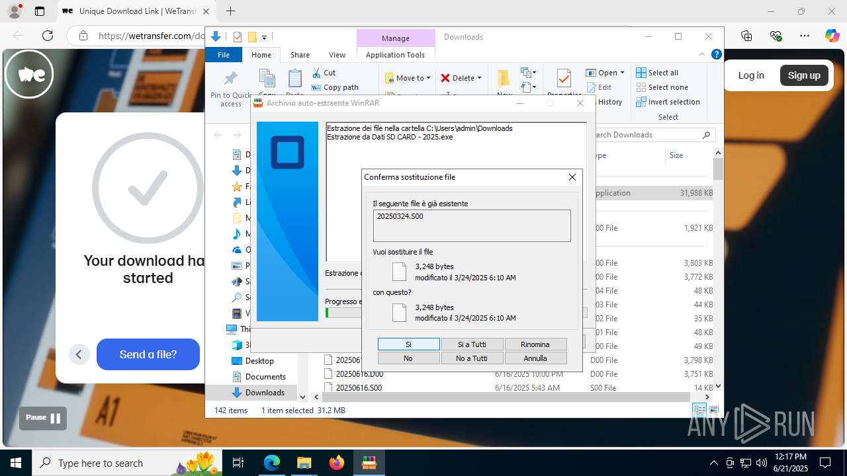This screenshot has width=847, height=476.
Task: Open the Delete dropdown arrow
Action: [479, 78]
